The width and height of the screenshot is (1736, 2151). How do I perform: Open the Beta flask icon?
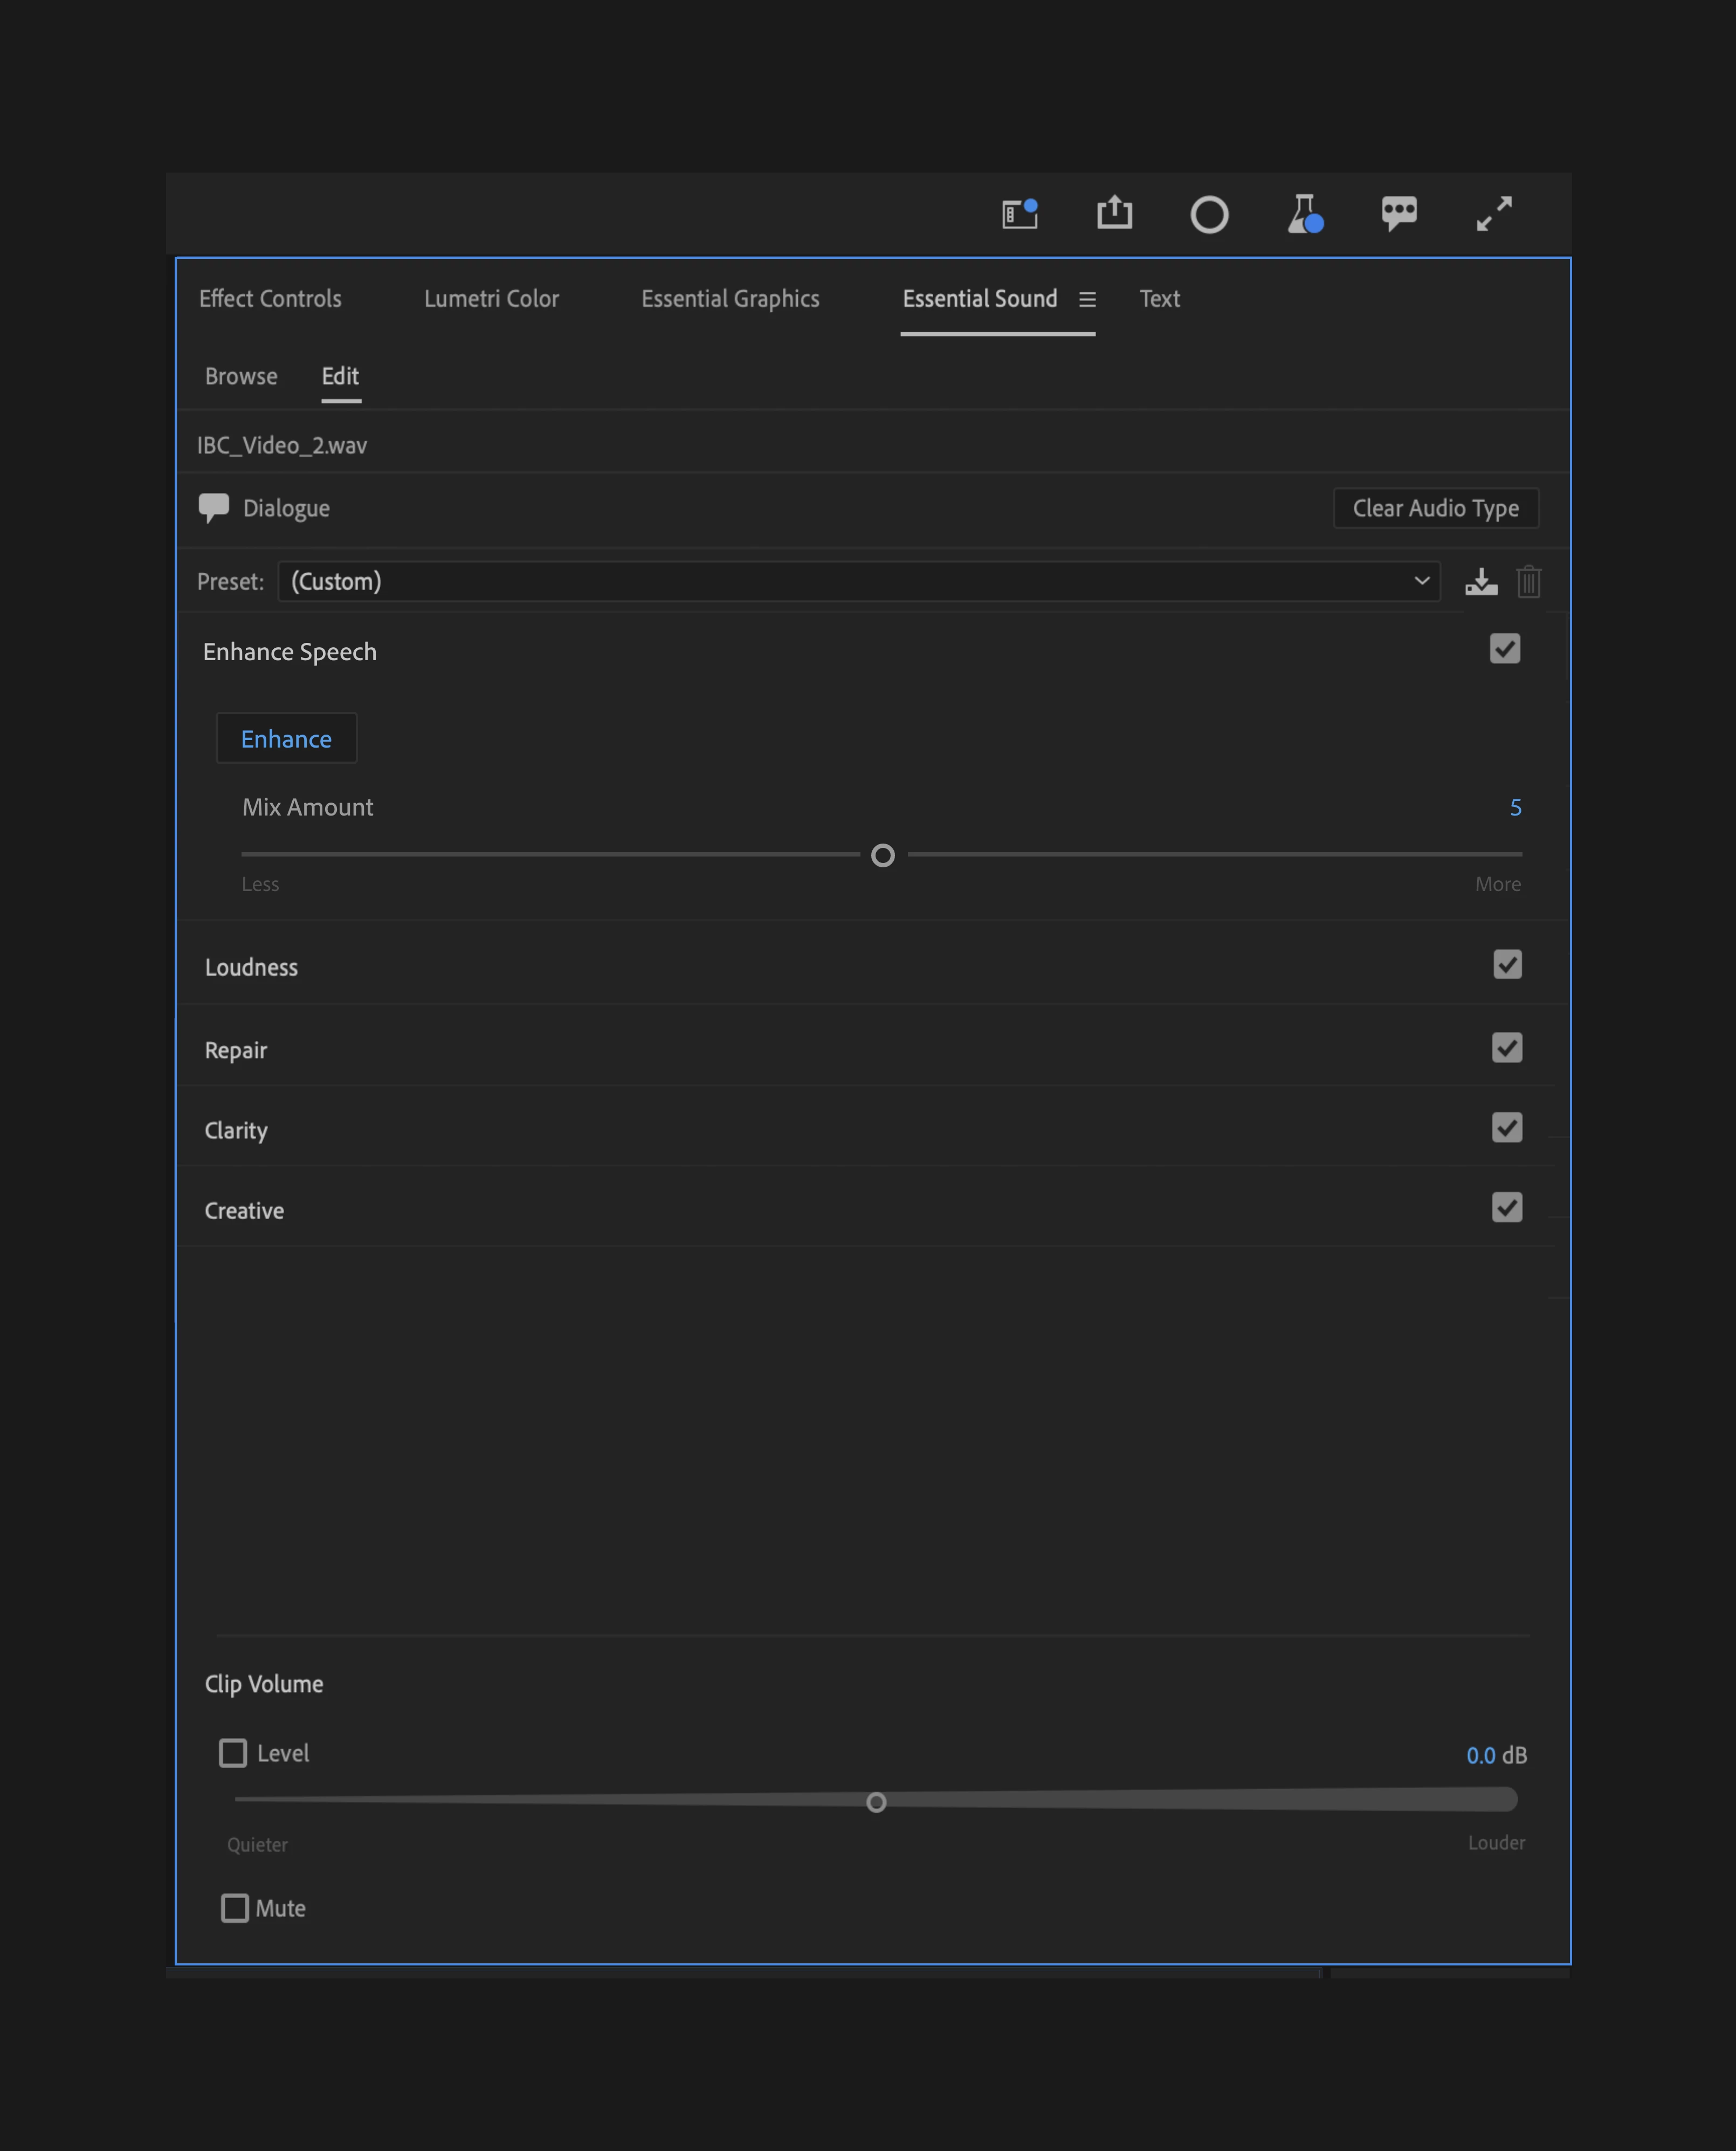[1304, 214]
